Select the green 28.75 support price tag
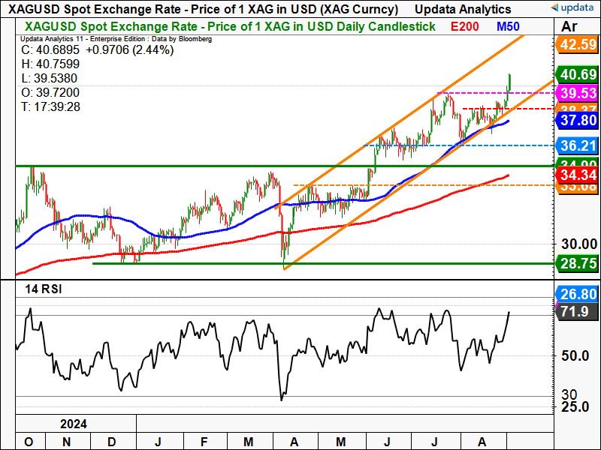Viewport: 601px width, 450px height. tap(577, 263)
